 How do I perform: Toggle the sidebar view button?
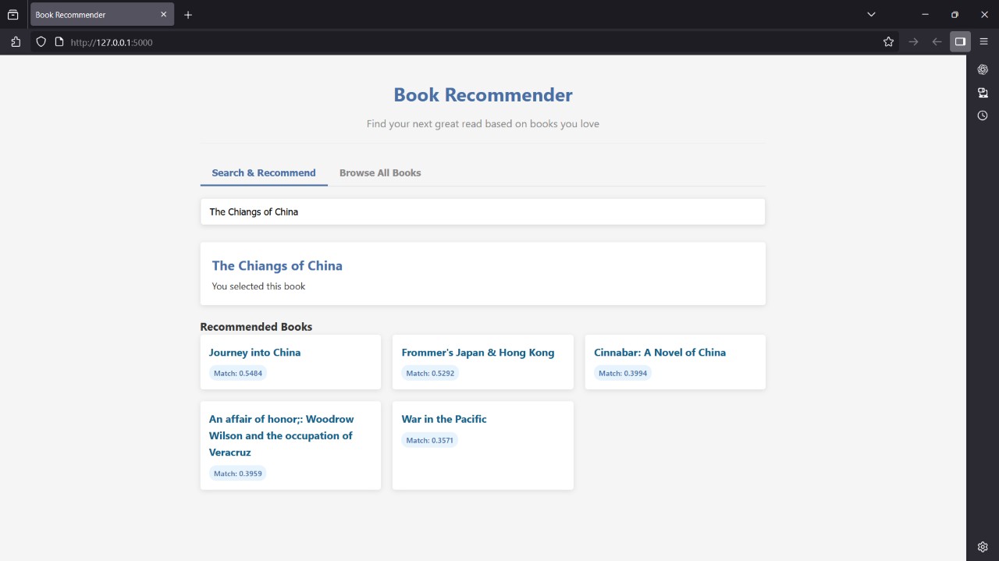960,41
